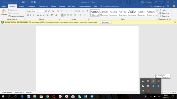Screen dimensions: 177x99
Task: Click the smiley feedback icon
Action: pyautogui.click(x=174, y=6)
